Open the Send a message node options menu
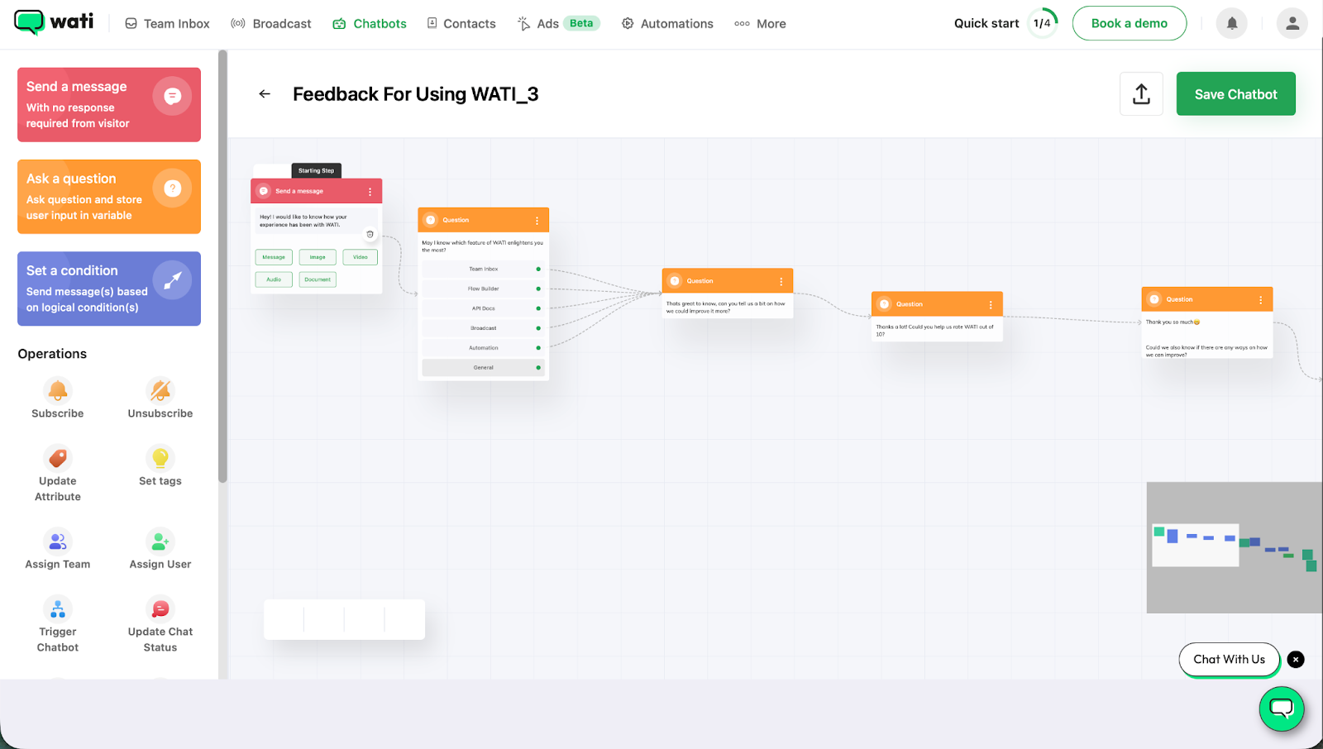Image resolution: width=1323 pixels, height=749 pixels. pos(370,192)
